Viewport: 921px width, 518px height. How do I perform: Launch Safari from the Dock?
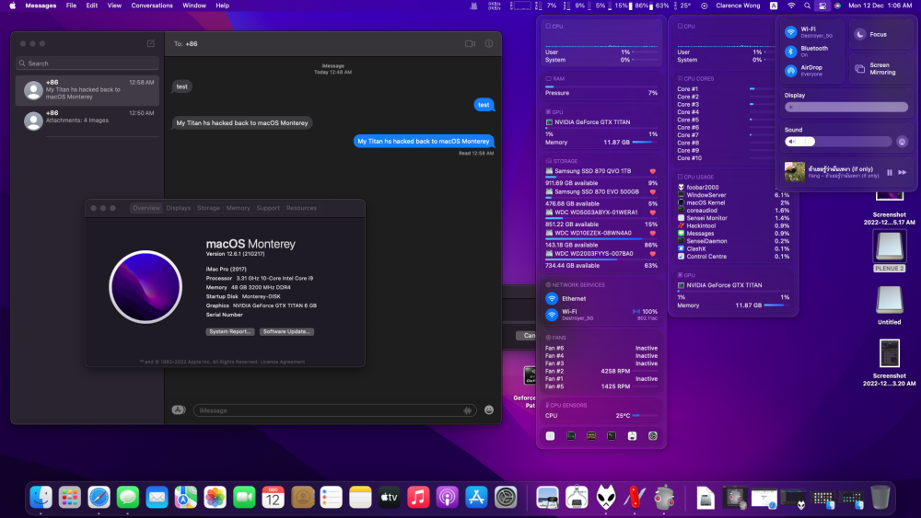(99, 498)
